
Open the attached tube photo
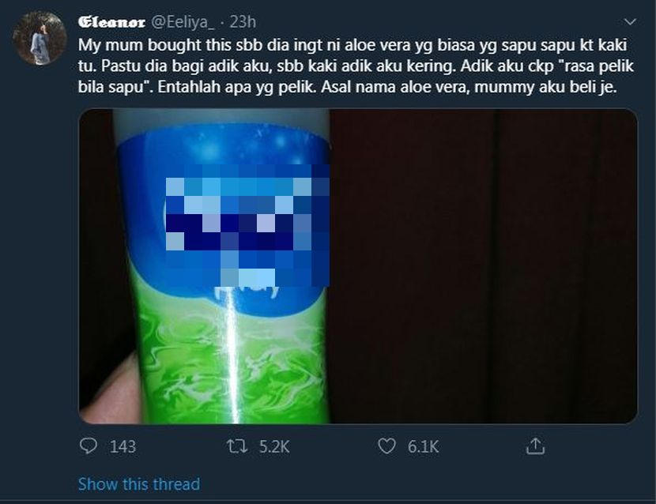(x=358, y=266)
